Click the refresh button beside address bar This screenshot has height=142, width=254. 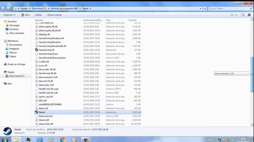205,9
